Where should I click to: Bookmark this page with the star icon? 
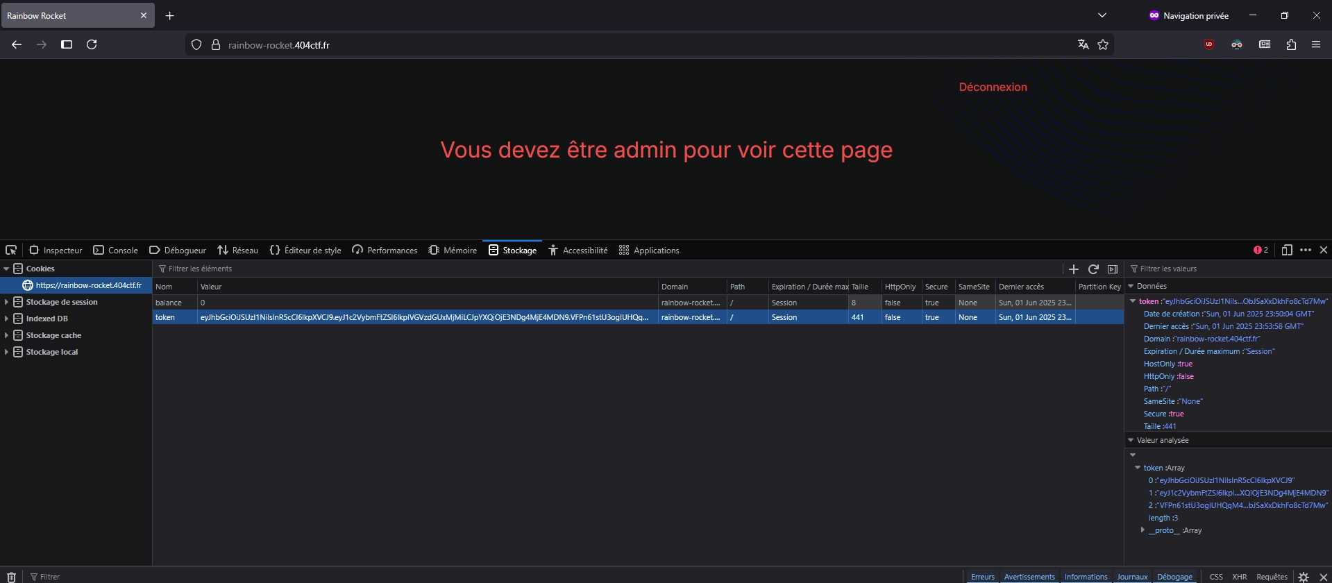[1103, 44]
